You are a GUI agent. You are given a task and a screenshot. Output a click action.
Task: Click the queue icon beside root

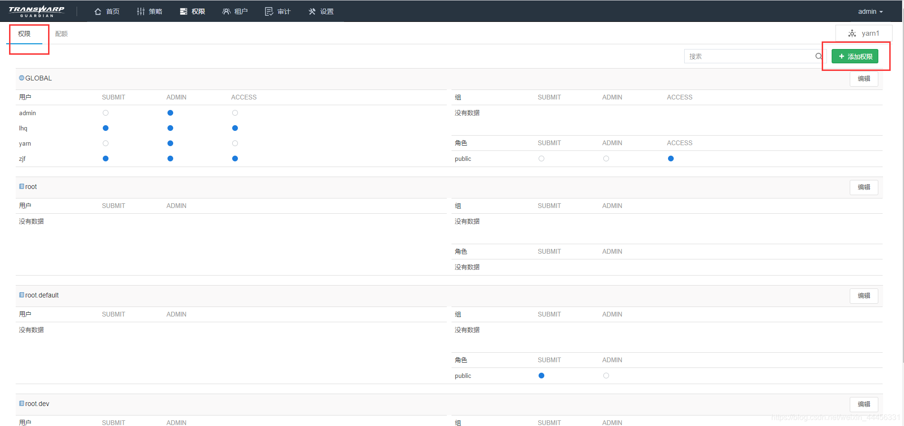point(21,187)
